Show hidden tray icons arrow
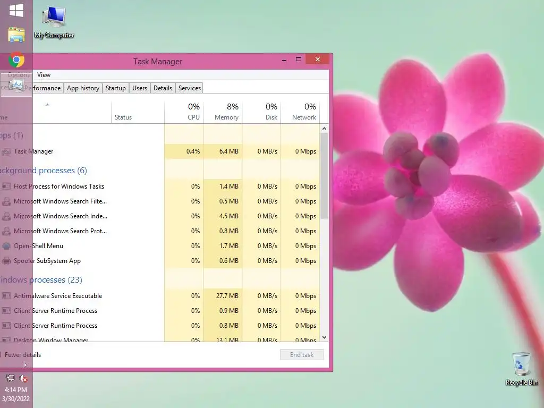This screenshot has width=544, height=408. (25, 365)
